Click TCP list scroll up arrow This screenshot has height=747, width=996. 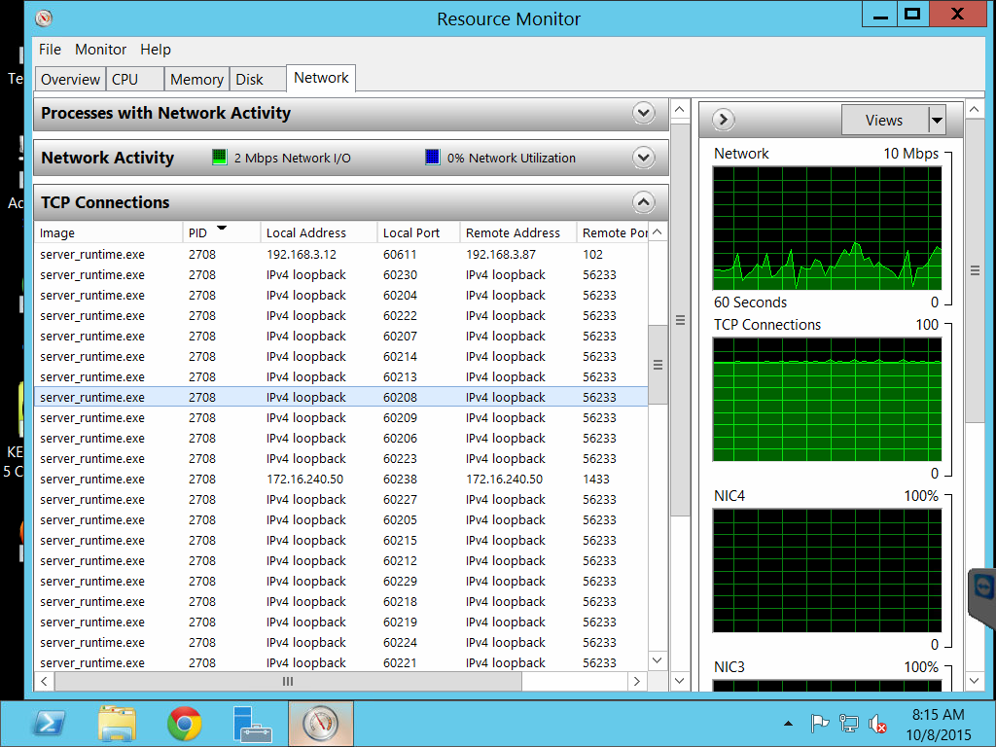click(658, 231)
